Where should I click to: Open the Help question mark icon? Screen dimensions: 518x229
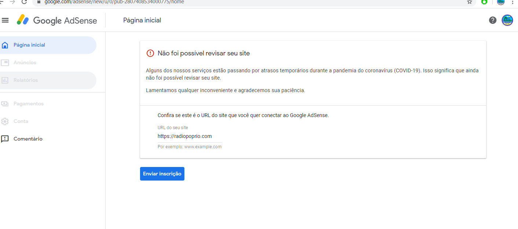click(493, 20)
